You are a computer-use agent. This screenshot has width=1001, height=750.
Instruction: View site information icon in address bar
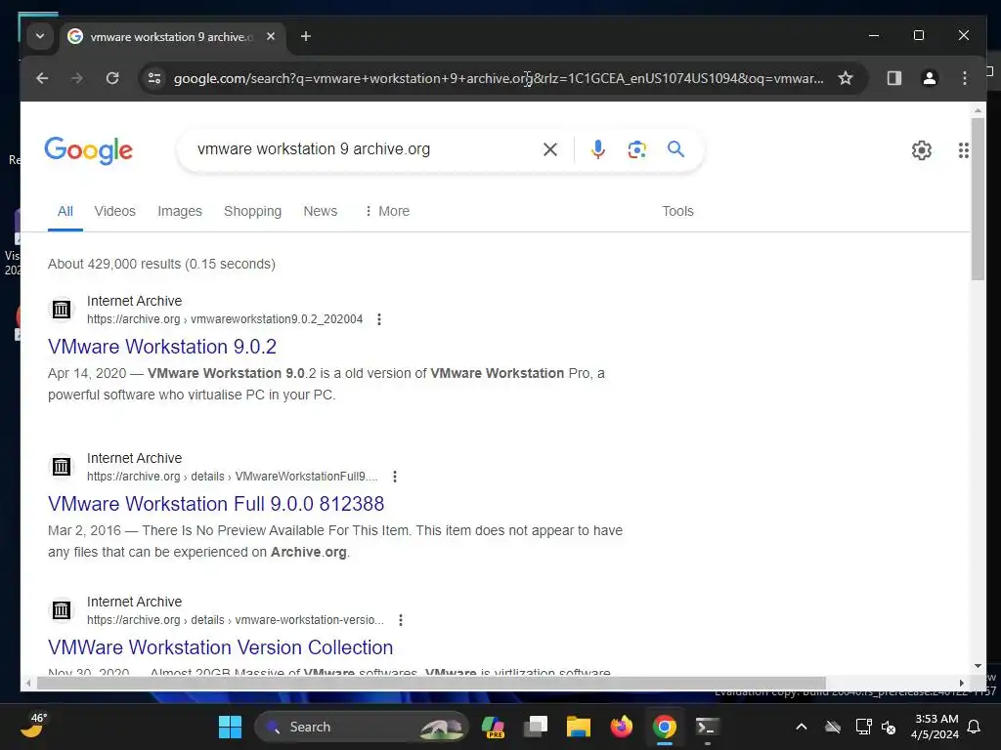pos(154,78)
